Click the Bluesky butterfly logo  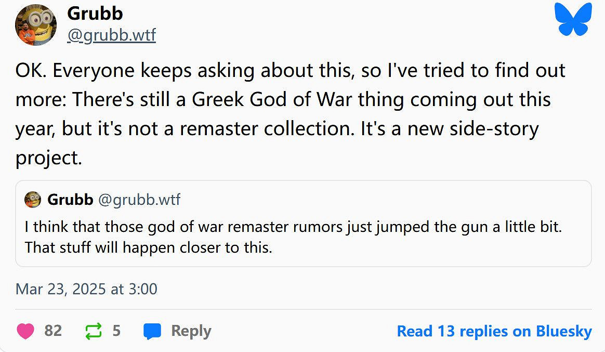573,20
